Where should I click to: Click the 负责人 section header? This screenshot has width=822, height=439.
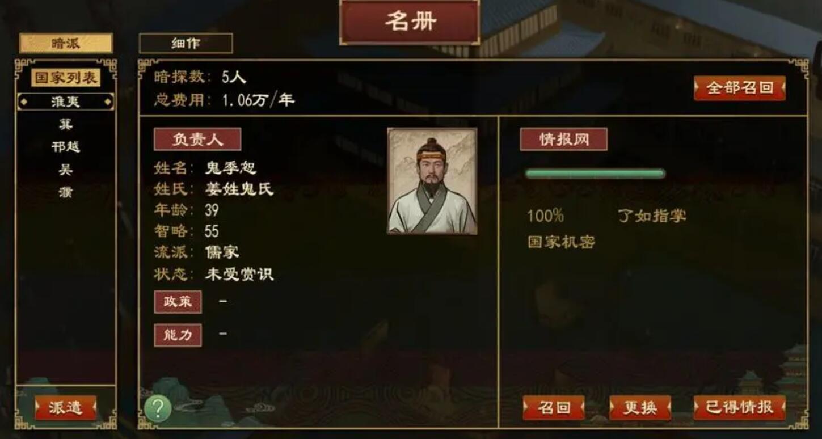tap(197, 140)
